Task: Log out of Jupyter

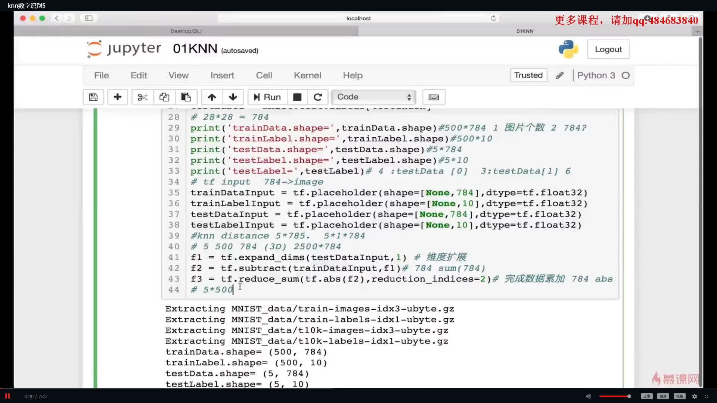Action: pyautogui.click(x=608, y=49)
